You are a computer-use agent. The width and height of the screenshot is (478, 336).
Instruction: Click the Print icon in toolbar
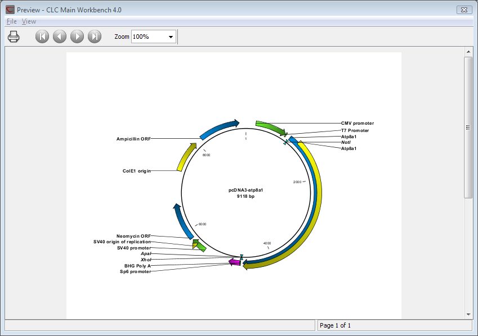[x=14, y=37]
